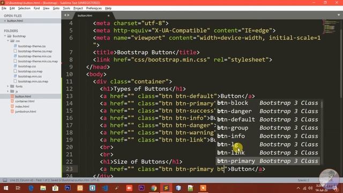The image size is (343, 193).
Task: Collapse the css folder arrow
Action: pyautogui.click(x=8, y=41)
